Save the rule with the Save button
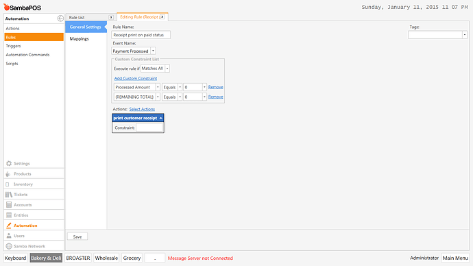This screenshot has width=473, height=266. [x=77, y=237]
